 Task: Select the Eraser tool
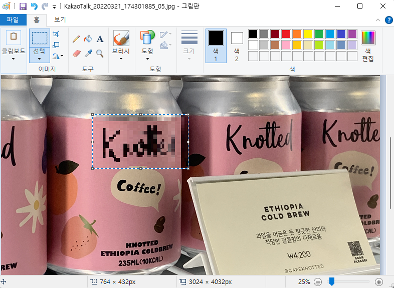tap(76, 53)
